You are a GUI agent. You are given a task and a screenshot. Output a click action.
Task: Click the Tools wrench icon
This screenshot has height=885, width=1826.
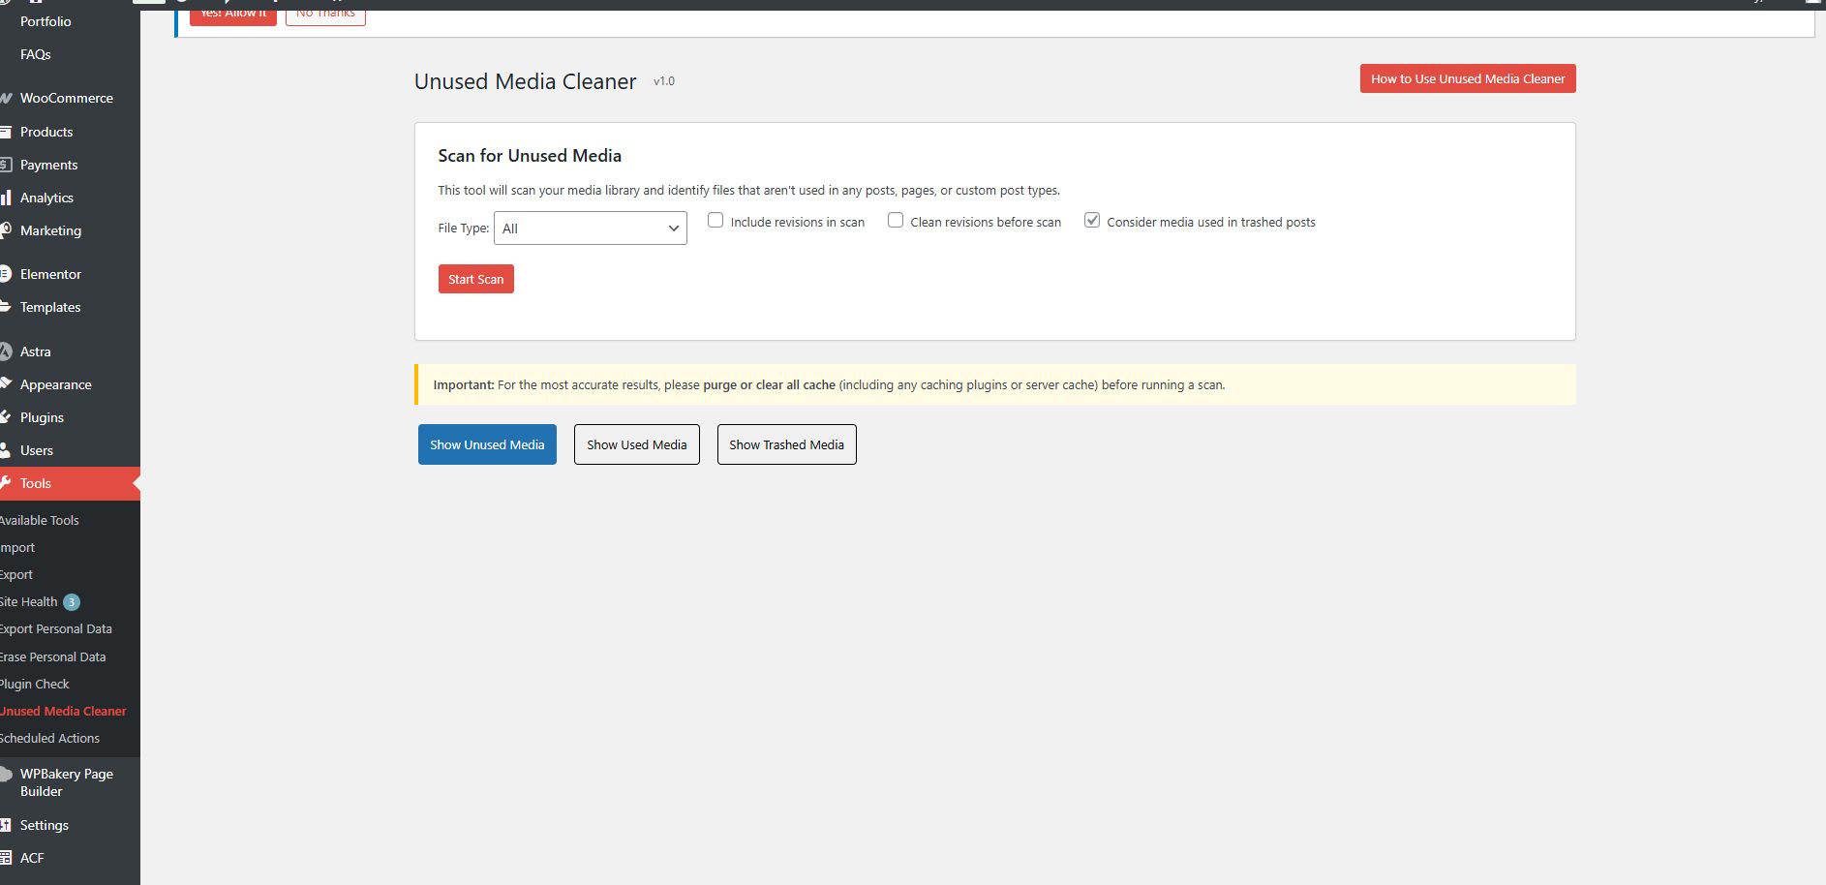(x=6, y=483)
